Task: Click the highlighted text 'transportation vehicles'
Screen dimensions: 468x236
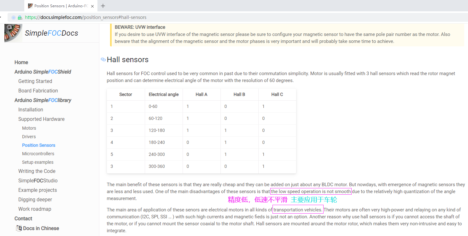Action: coord(298,209)
